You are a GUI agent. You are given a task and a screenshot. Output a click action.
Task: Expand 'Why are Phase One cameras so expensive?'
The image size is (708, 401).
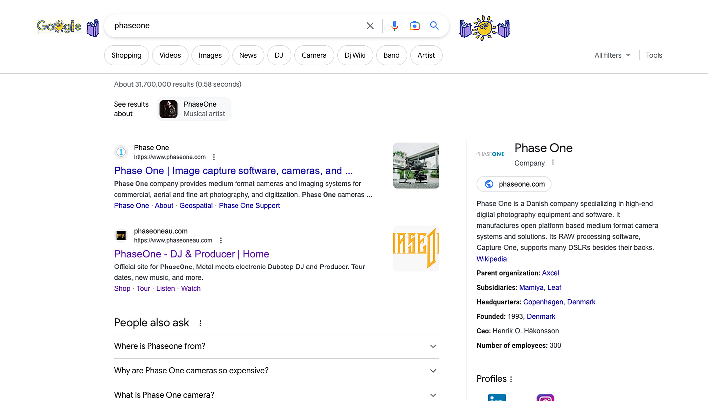click(276, 371)
